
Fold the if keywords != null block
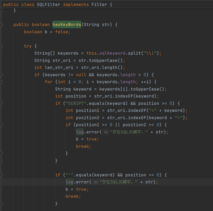pyautogui.click(x=1, y=75)
